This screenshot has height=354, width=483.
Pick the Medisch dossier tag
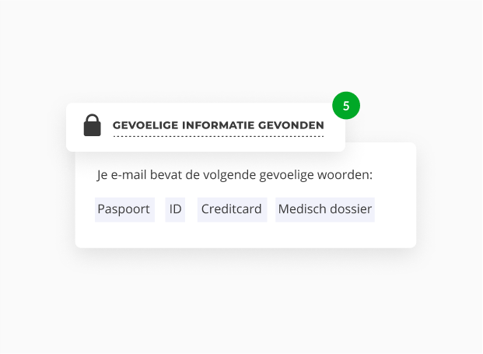click(x=324, y=209)
